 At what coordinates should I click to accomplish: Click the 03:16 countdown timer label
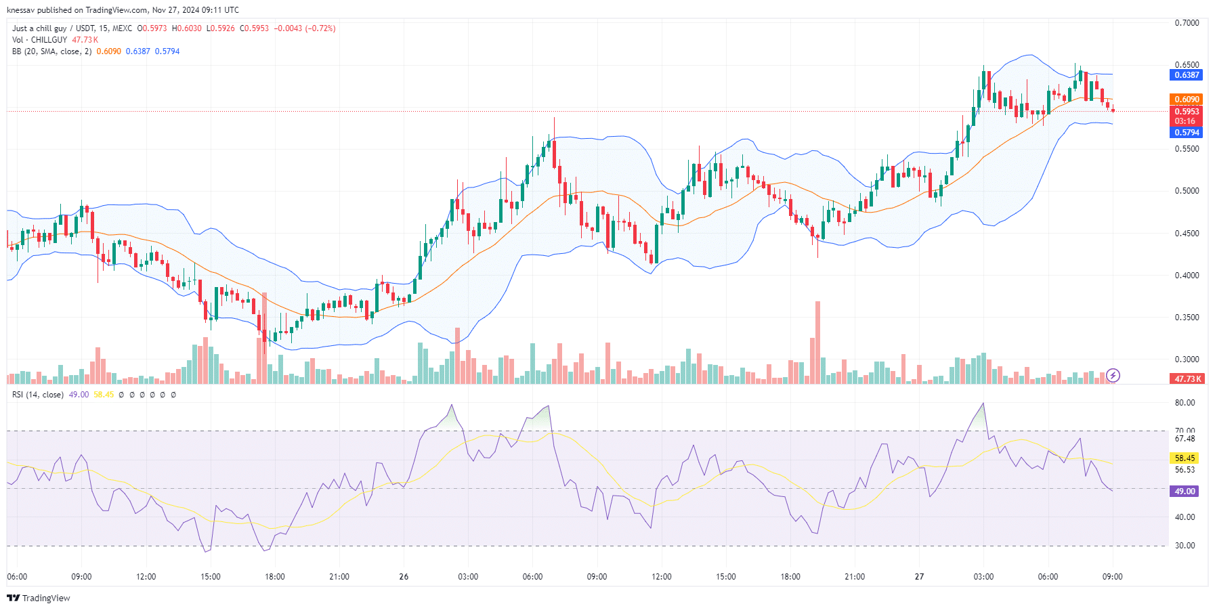pos(1185,122)
